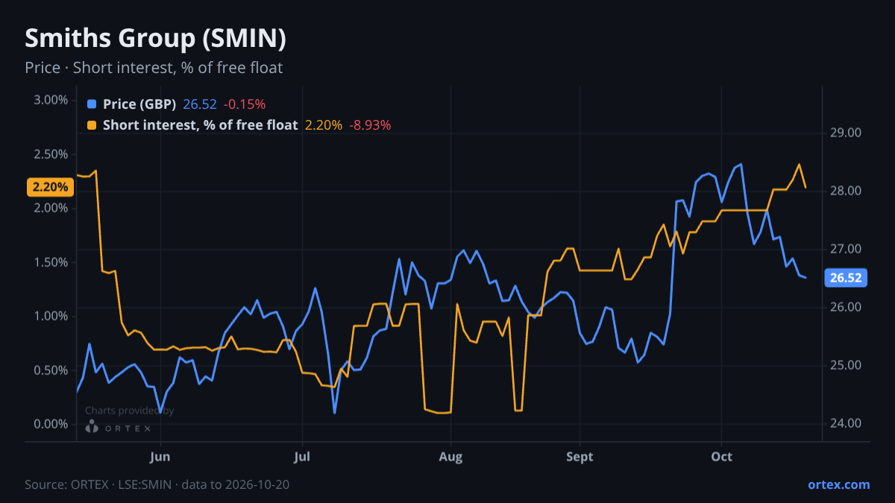This screenshot has height=503, width=895.
Task: Click the 0.00% left axis label
Action: click(51, 424)
